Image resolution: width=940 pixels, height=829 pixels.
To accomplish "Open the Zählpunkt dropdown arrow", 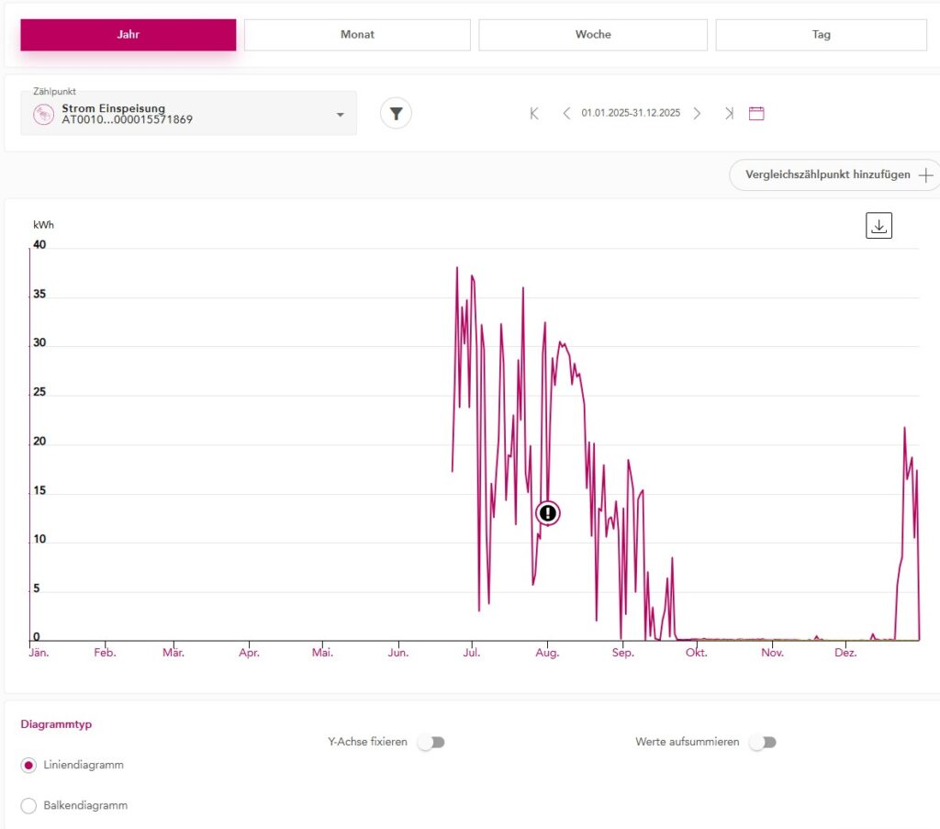I will pos(340,115).
